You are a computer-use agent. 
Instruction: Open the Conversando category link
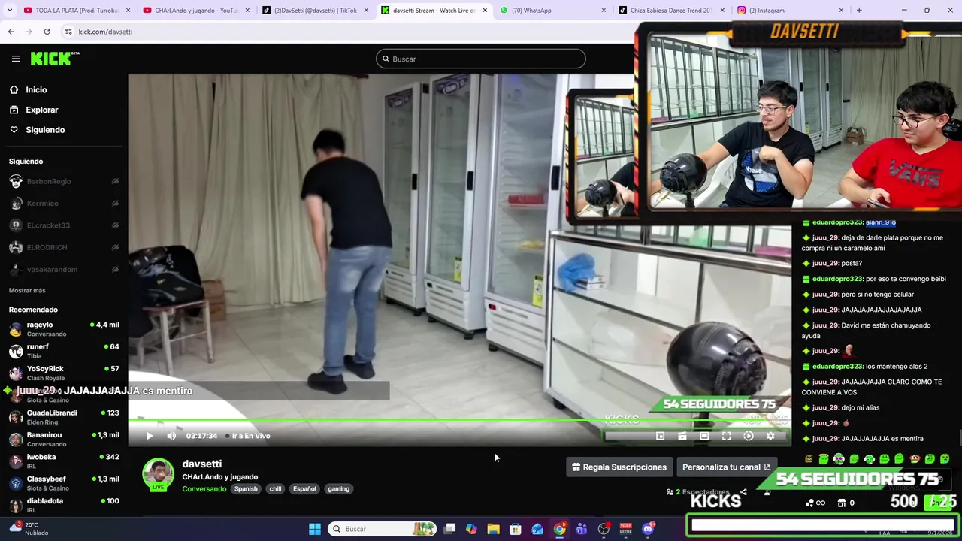coord(204,489)
